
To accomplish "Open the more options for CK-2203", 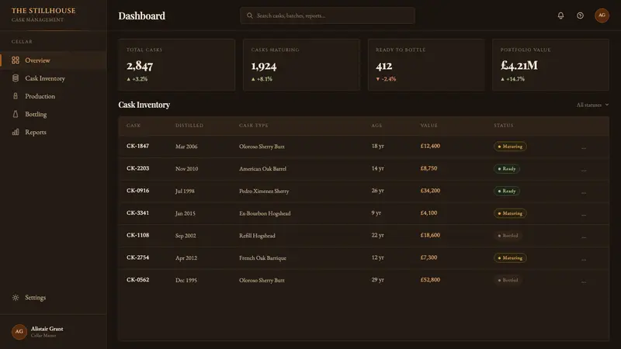I will (x=584, y=169).
